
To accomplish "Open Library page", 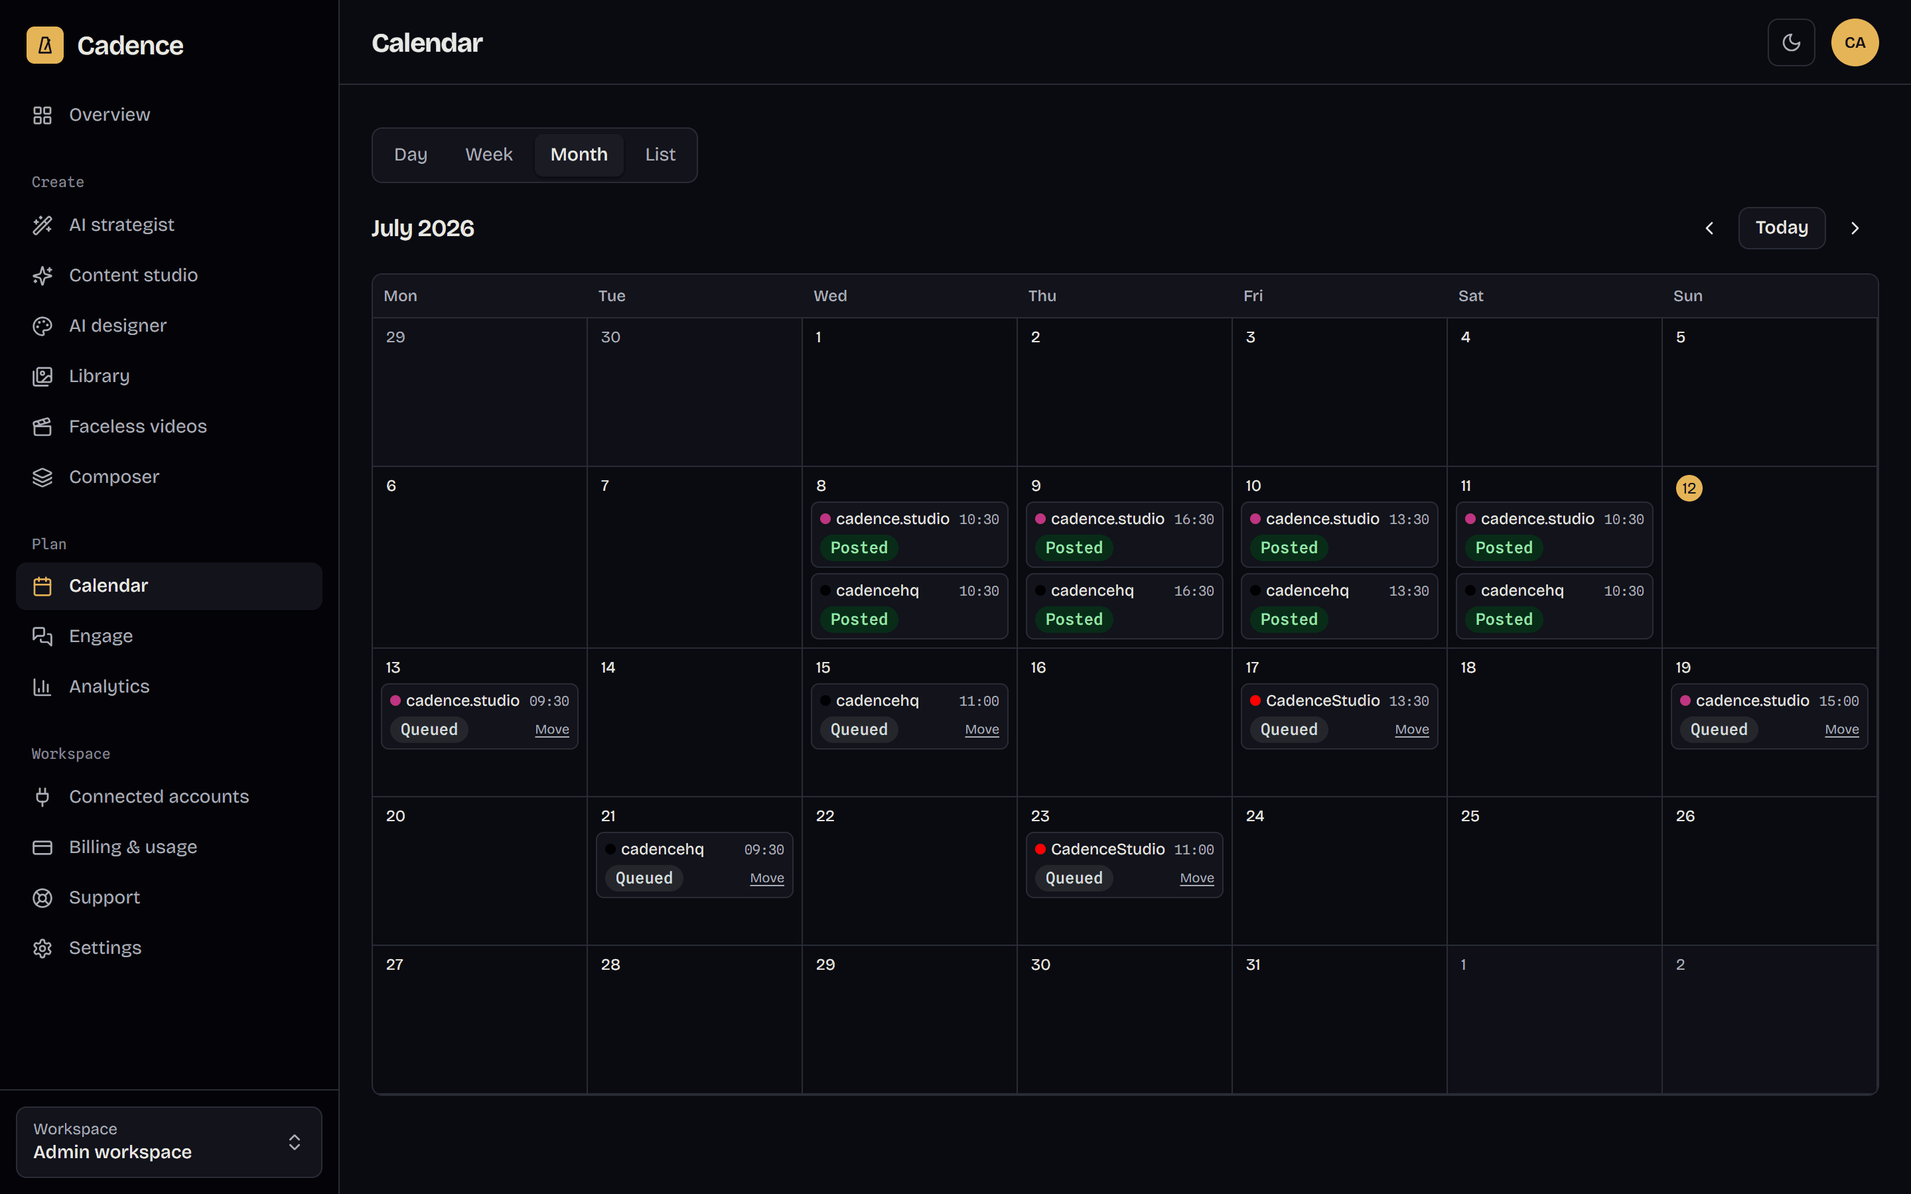I will (x=169, y=377).
